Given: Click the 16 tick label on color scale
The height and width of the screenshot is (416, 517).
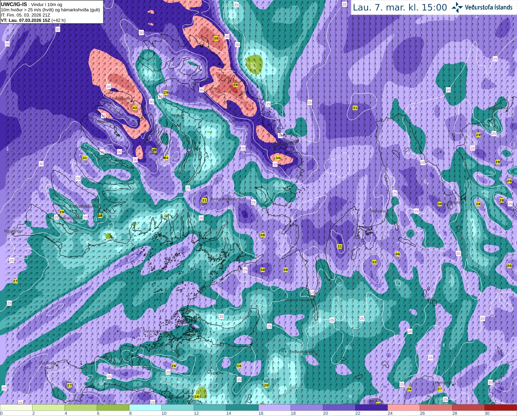Looking at the screenshot, I should 261,413.
